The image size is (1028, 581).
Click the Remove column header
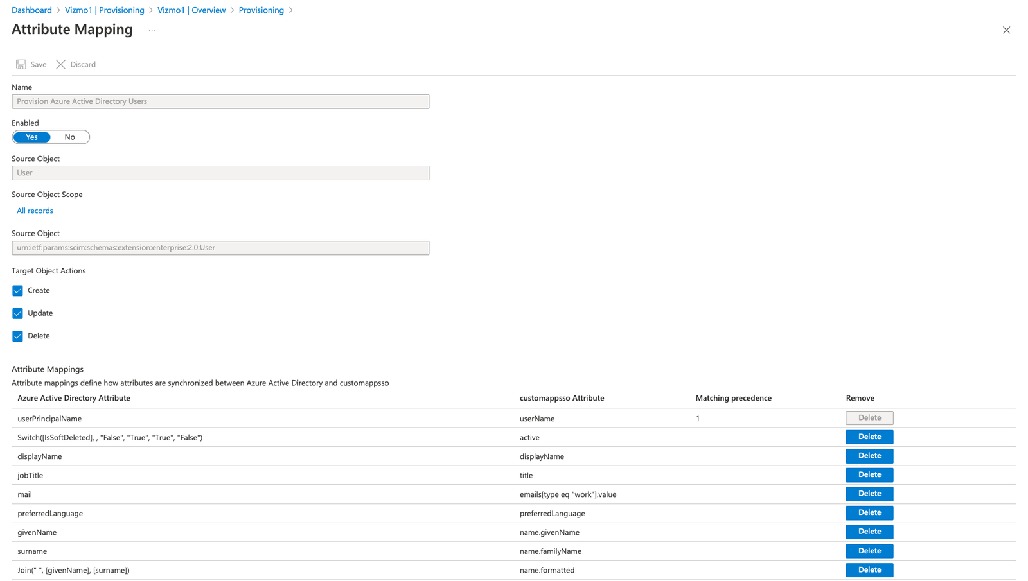click(x=860, y=398)
